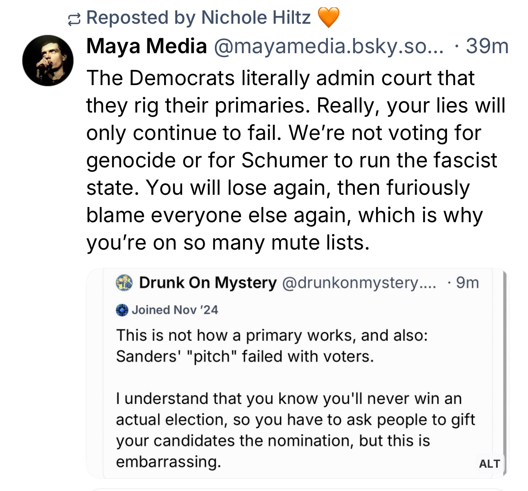Click the Maya Media display name
Screen dimensions: 528x491
coord(147,46)
